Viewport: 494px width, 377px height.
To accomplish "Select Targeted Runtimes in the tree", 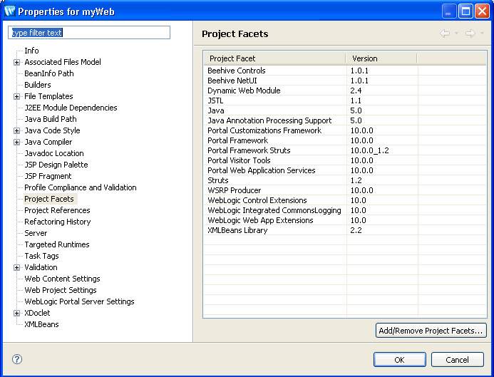I will point(57,244).
